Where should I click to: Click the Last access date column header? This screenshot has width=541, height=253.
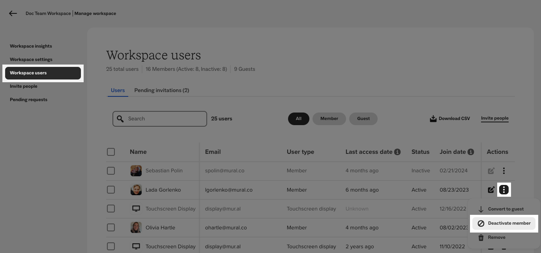[x=369, y=152]
